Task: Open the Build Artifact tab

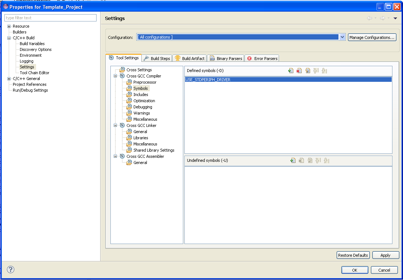Action: (x=190, y=59)
